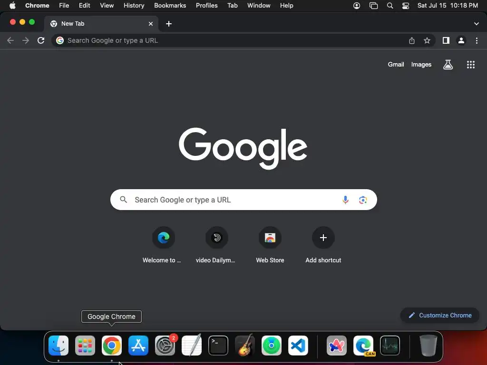Open the Search Labs flask icon
The width and height of the screenshot is (487, 365).
click(448, 65)
